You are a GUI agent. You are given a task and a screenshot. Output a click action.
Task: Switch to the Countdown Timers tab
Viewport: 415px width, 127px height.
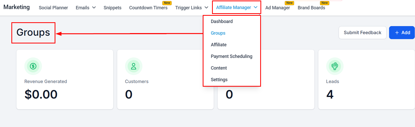coord(148,8)
